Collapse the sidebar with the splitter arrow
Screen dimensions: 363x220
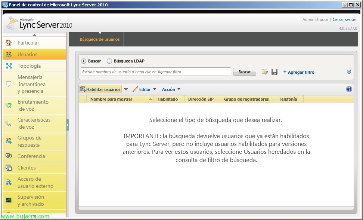pyautogui.click(x=68, y=125)
